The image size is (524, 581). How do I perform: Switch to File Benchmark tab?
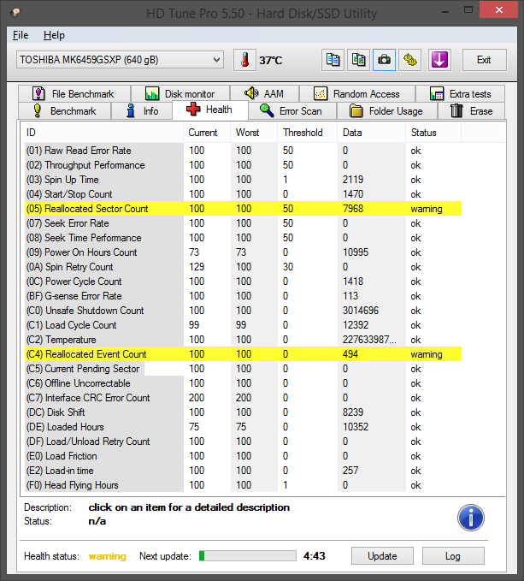click(x=74, y=94)
